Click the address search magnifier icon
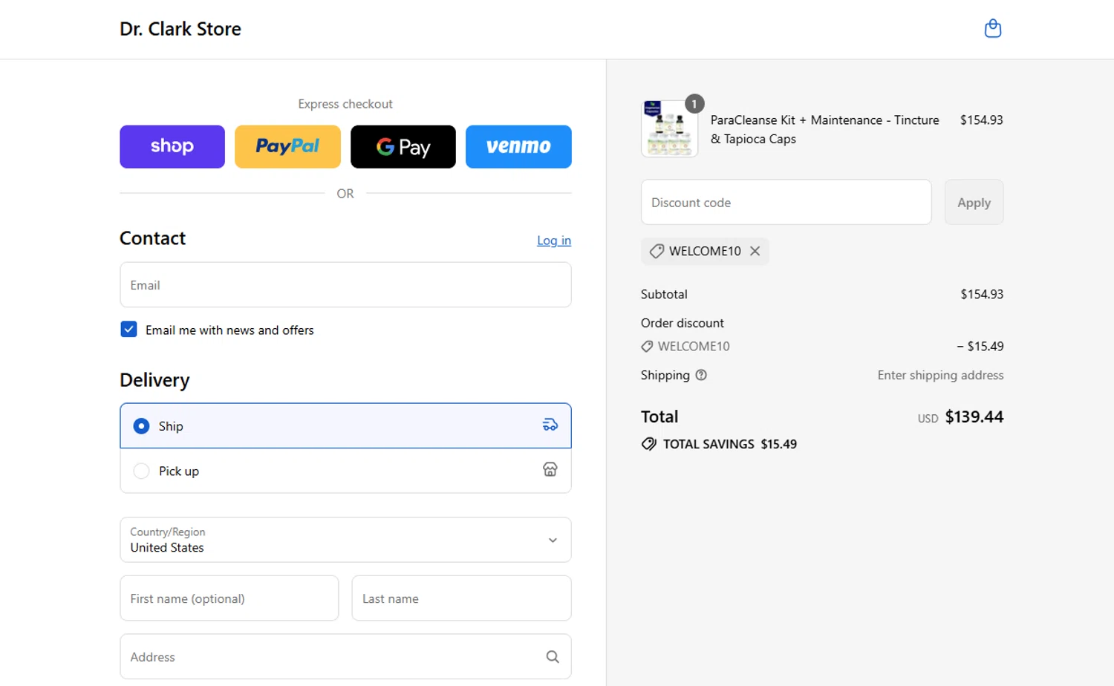Viewport: 1114px width, 686px height. (x=552, y=656)
